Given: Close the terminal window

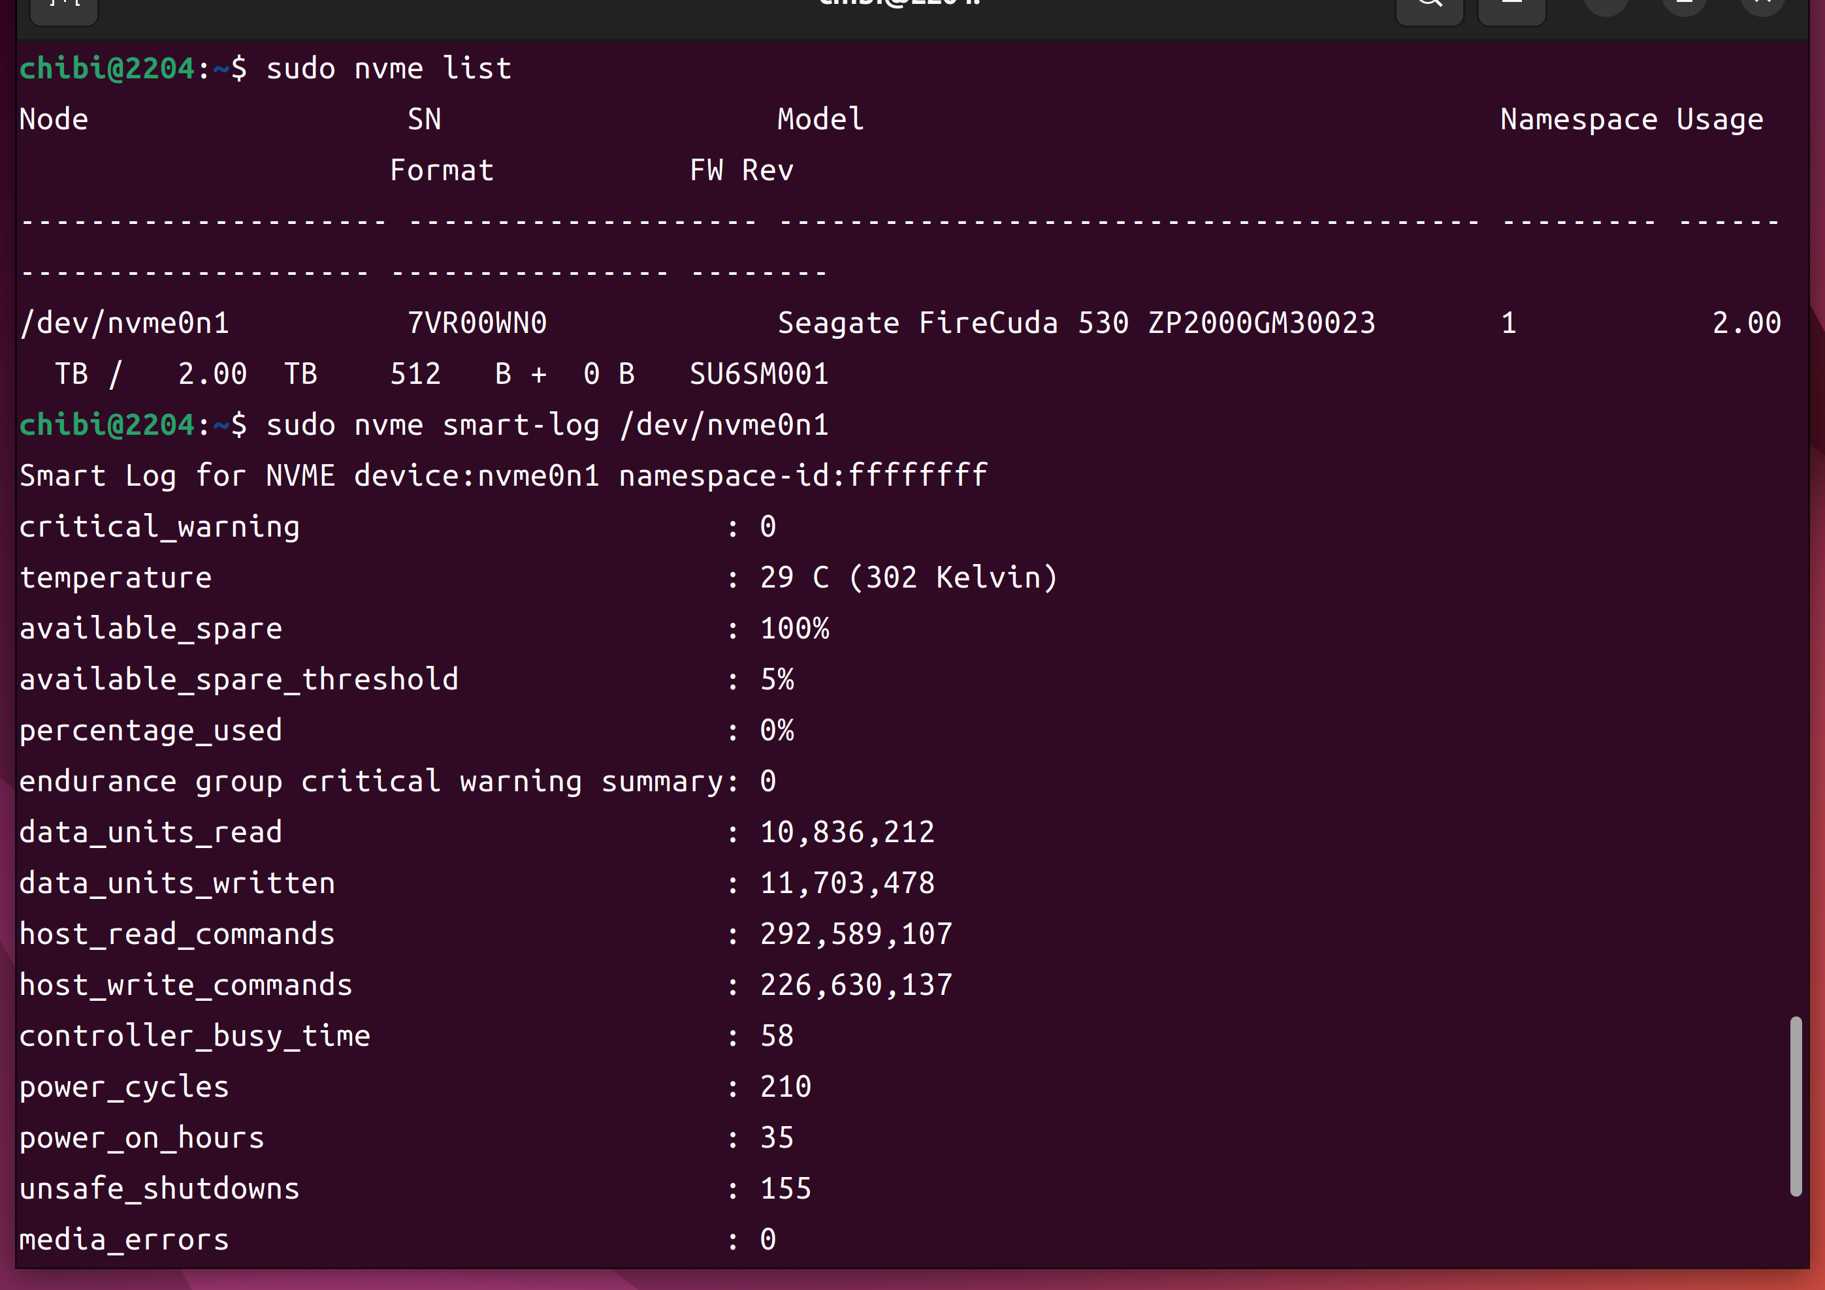Looking at the screenshot, I should 1762,7.
